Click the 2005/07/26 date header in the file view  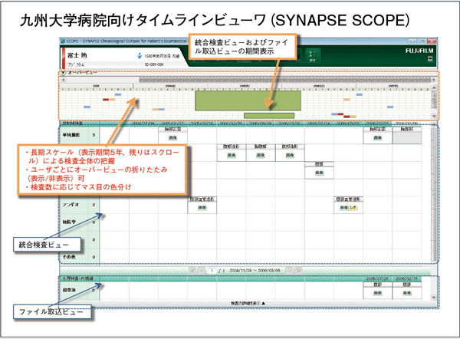377,278
